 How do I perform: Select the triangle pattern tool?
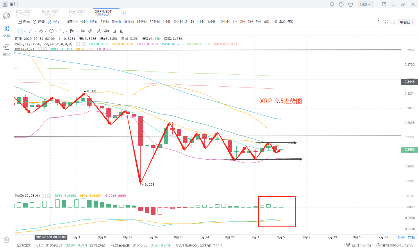[72, 31]
